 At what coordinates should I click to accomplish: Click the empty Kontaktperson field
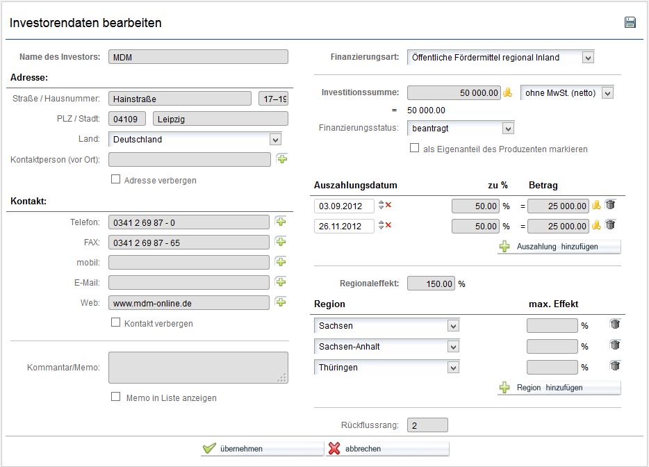tap(190, 160)
